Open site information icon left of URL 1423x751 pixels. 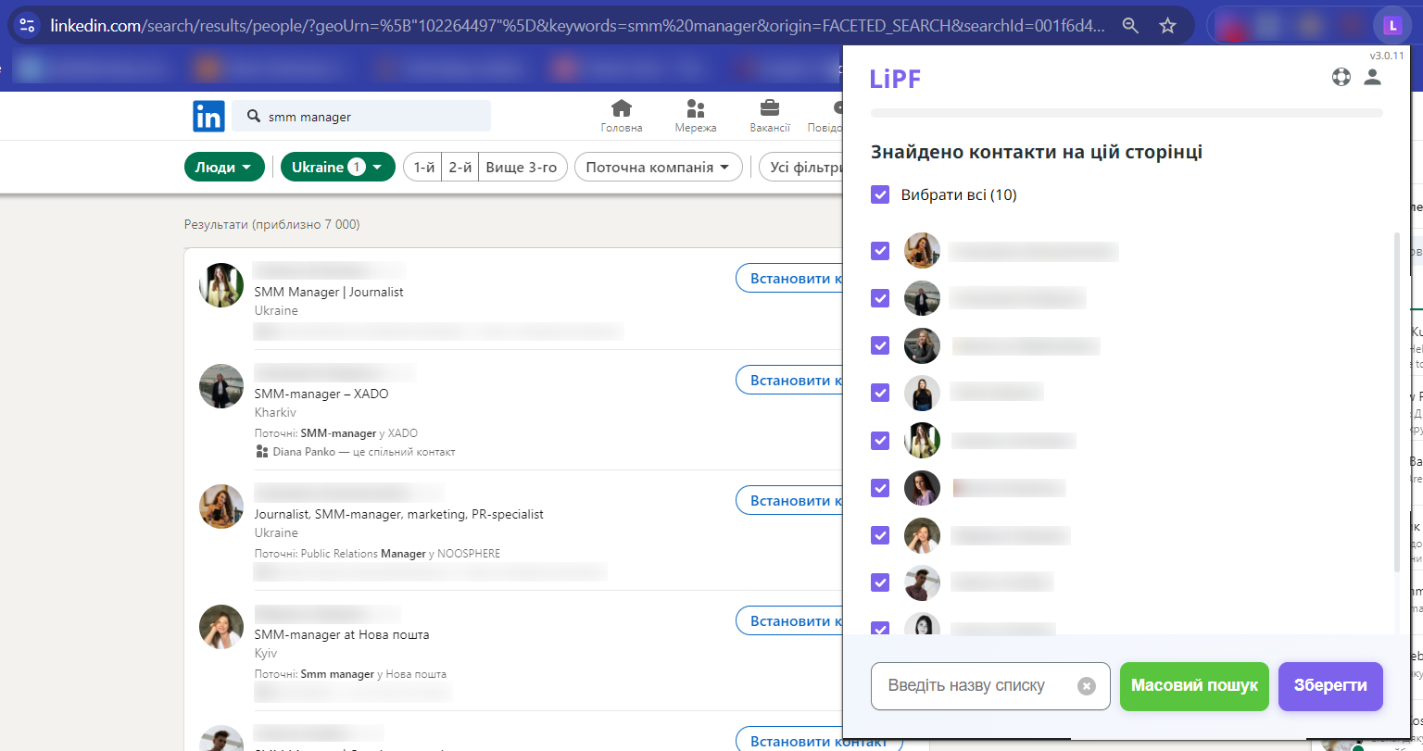coord(28,26)
